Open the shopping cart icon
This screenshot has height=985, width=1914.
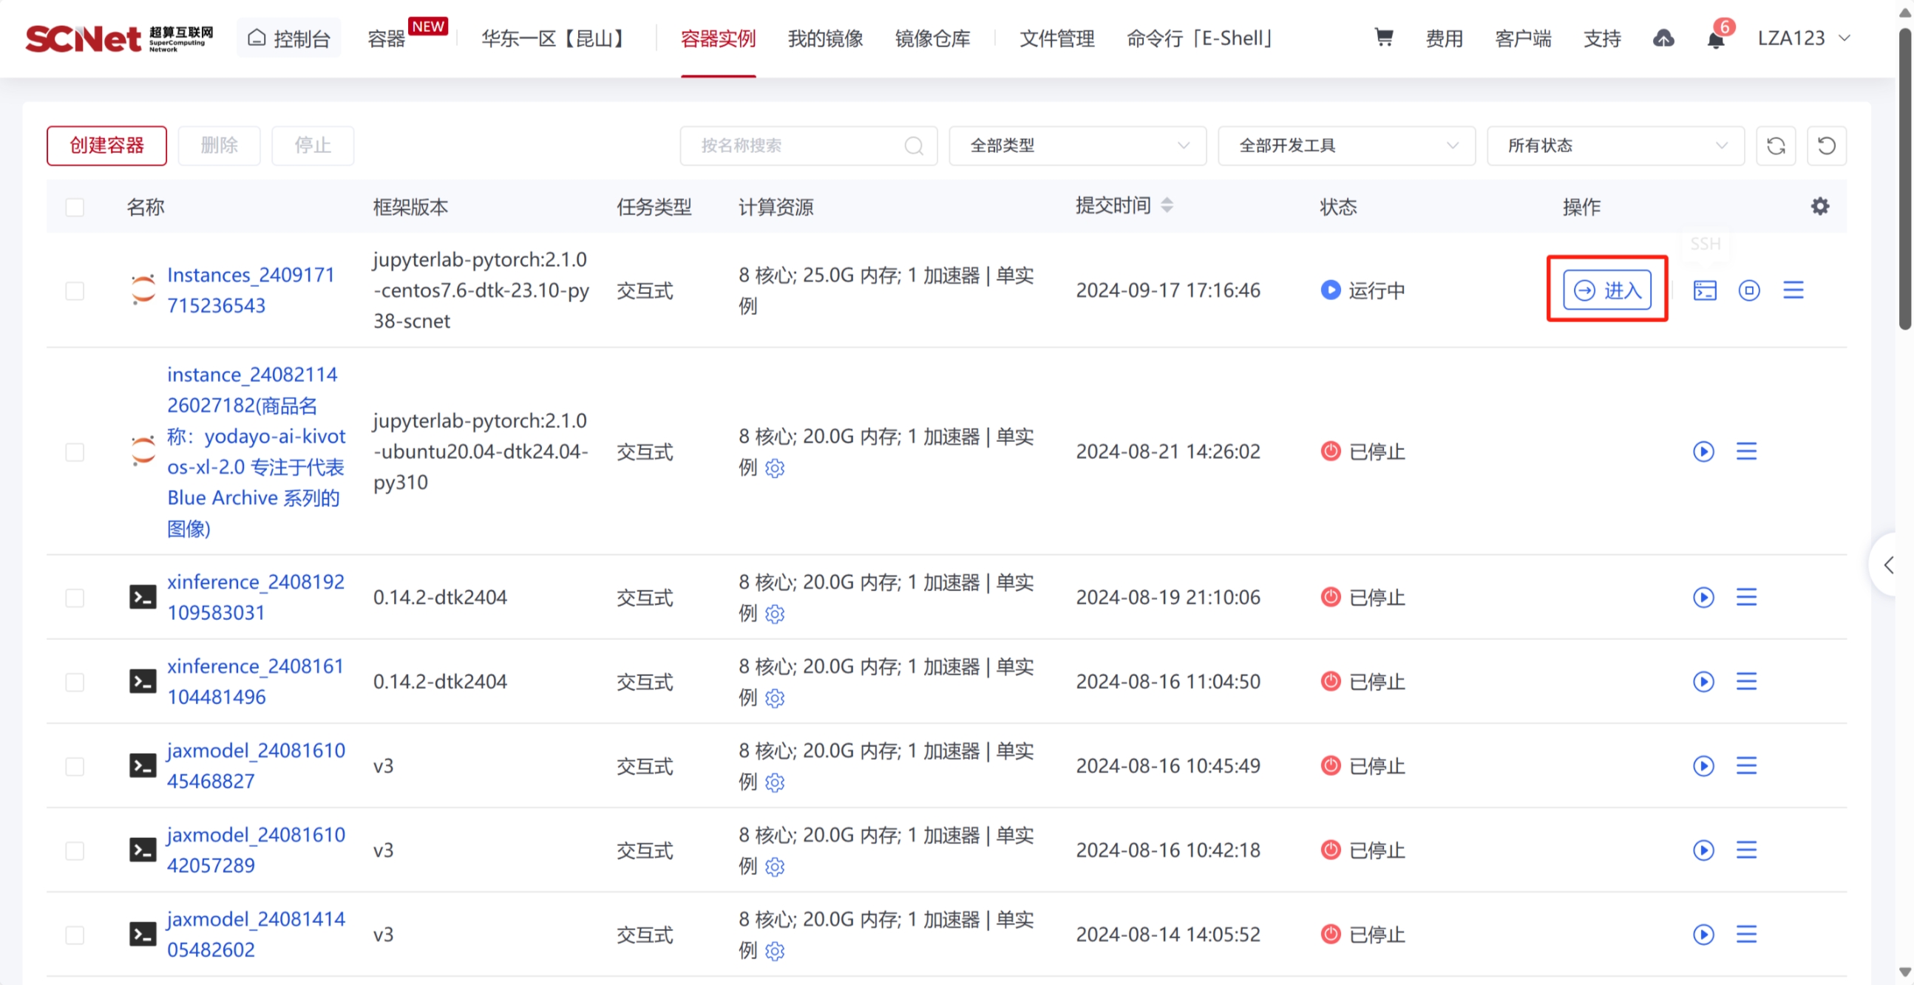pos(1382,37)
